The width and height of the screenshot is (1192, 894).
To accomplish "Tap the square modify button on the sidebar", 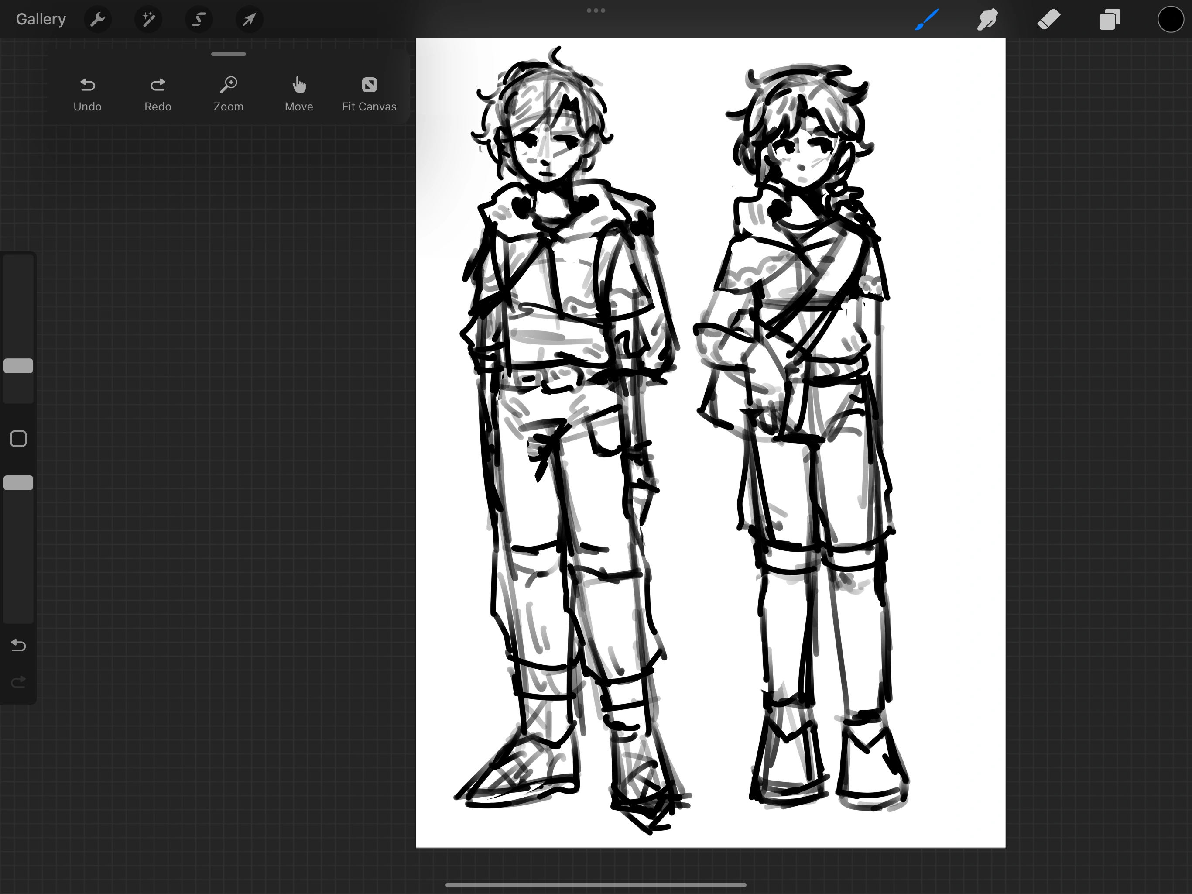I will [x=18, y=438].
